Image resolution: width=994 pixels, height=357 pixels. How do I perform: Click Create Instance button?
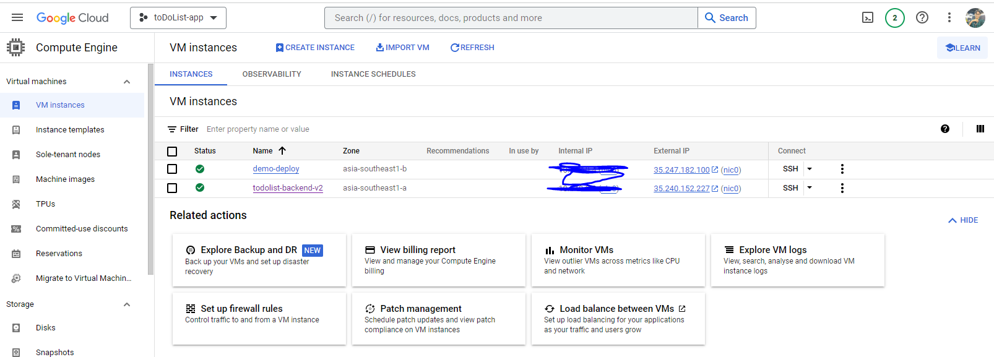[315, 48]
